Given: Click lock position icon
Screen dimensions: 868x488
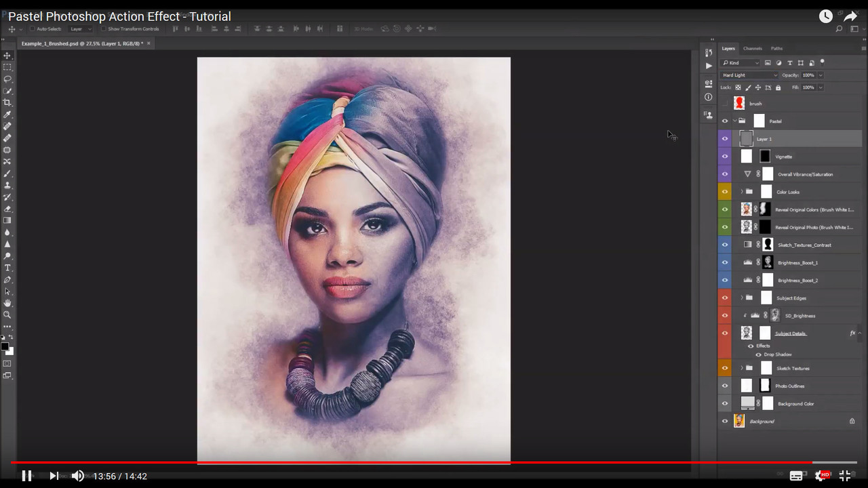Looking at the screenshot, I should coord(758,87).
